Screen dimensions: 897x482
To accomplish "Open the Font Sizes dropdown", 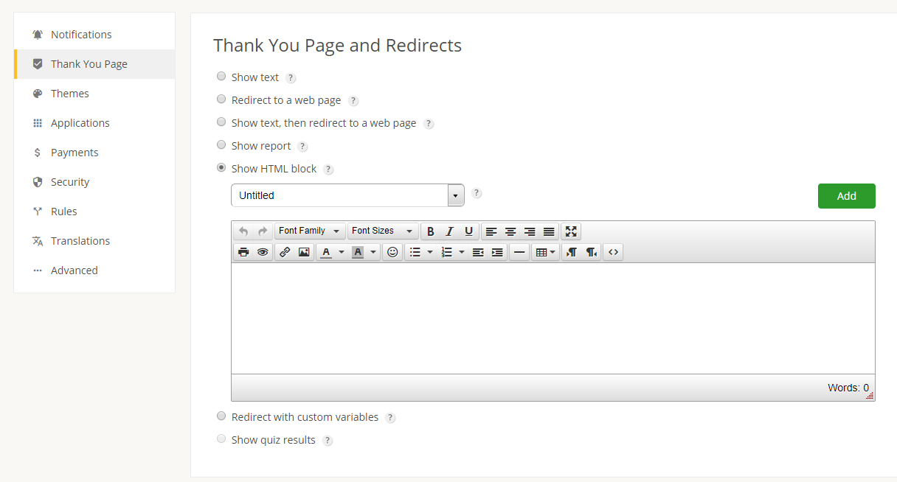I will pyautogui.click(x=383, y=231).
